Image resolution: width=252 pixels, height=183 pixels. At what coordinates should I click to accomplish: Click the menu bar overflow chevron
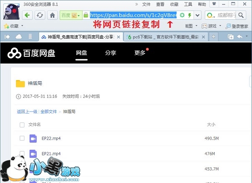tap(136, 4)
